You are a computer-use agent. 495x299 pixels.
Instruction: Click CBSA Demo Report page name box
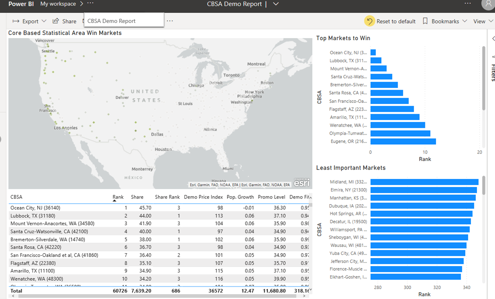(124, 20)
